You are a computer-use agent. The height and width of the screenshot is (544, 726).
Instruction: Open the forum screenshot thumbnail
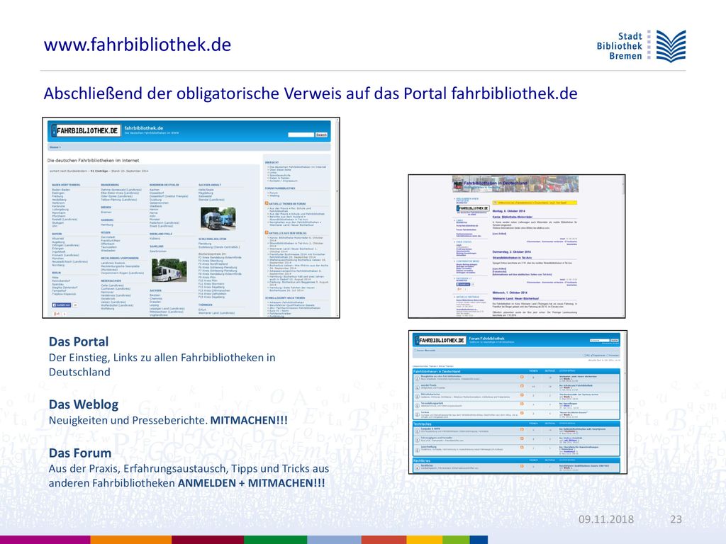518,402
